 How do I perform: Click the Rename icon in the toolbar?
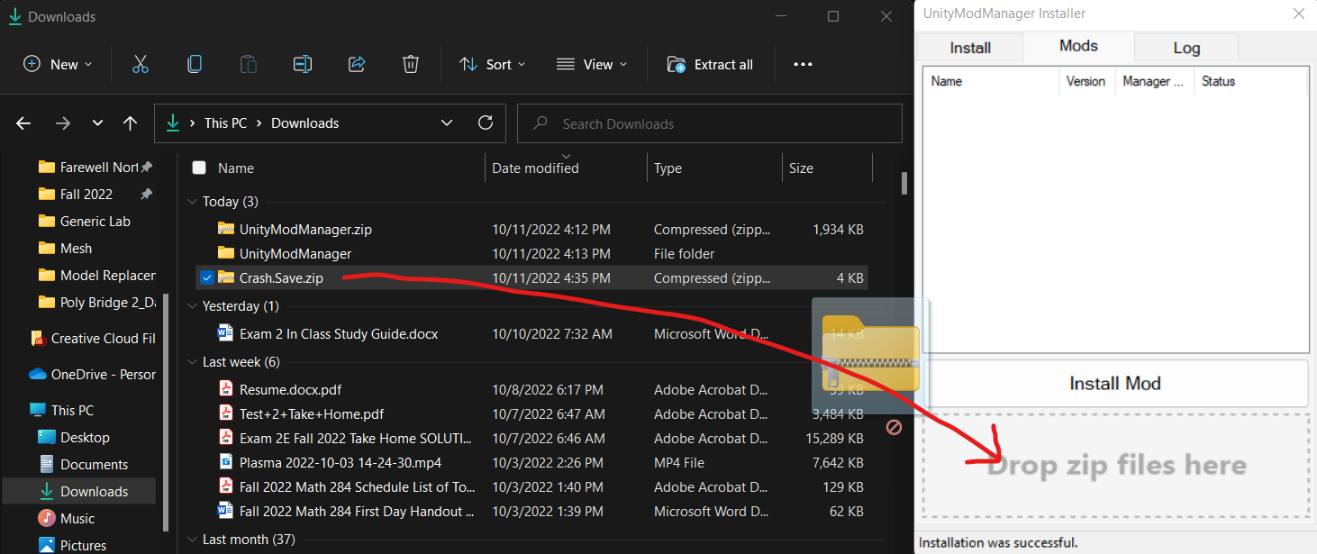point(303,64)
